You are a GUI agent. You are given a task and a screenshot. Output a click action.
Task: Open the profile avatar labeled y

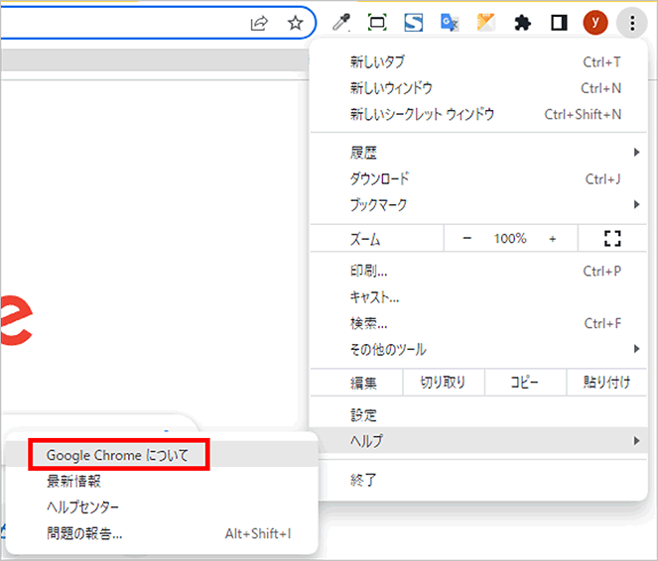tap(595, 23)
